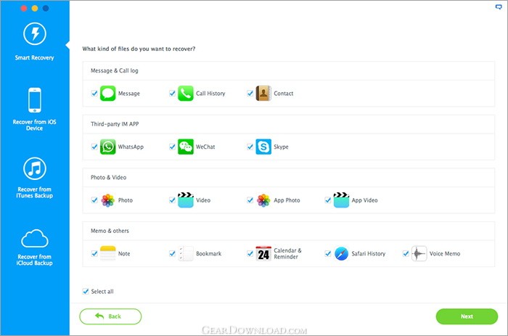Select the Smart Recovery lightning icon
The image size is (508, 336).
[x=35, y=33]
